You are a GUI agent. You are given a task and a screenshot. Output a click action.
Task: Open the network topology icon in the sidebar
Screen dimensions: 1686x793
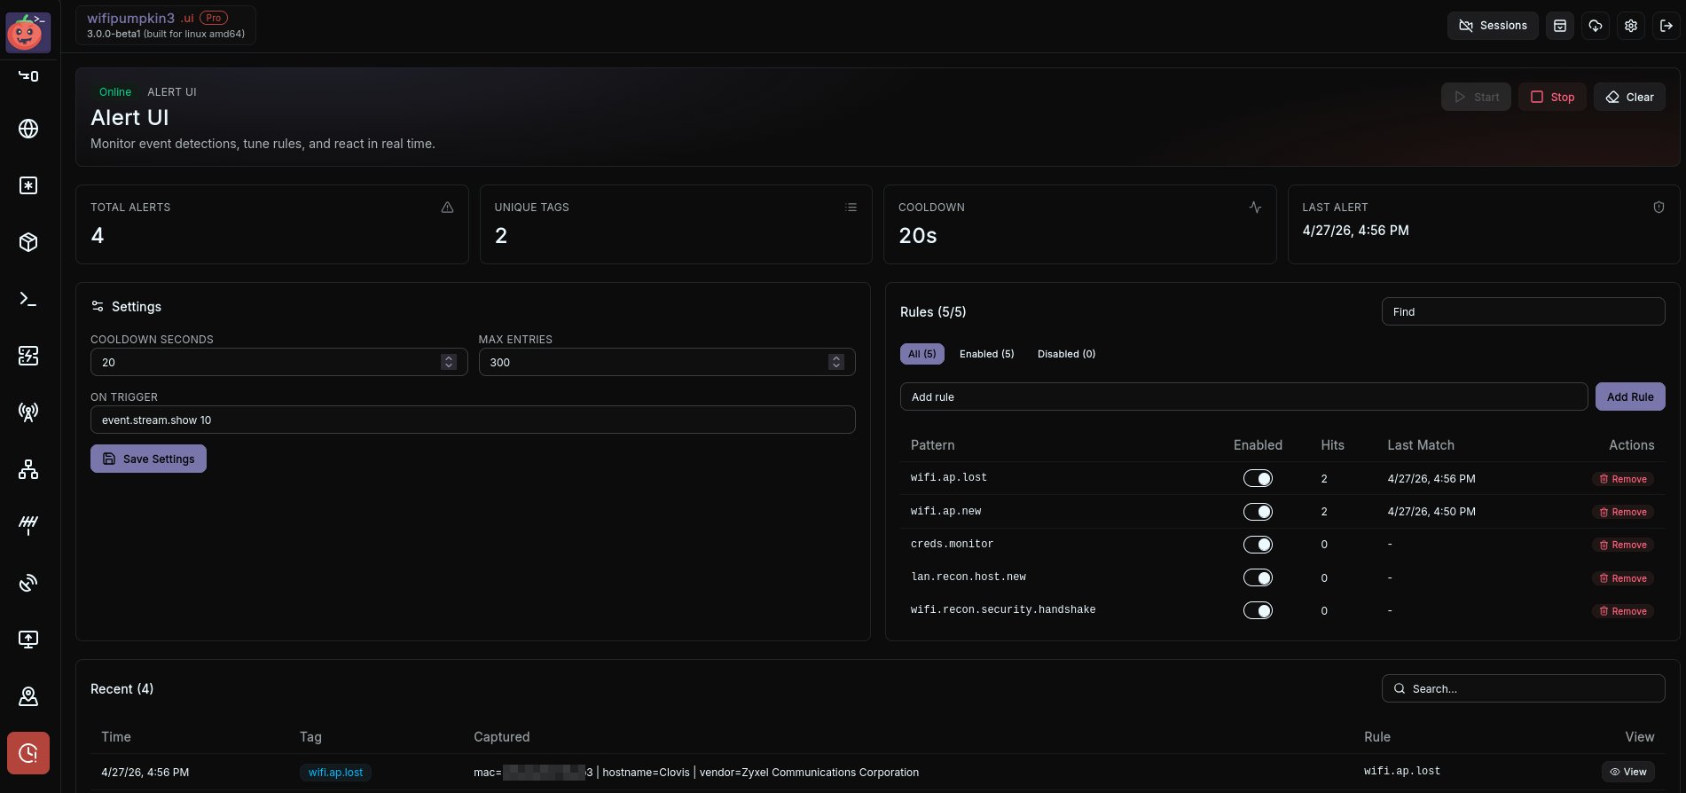pos(28,469)
